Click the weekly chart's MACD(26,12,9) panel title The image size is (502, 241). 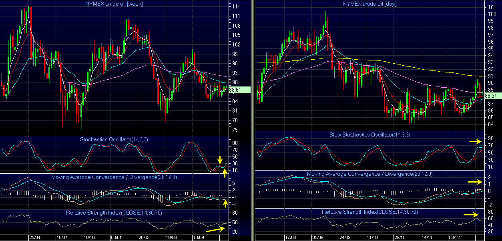click(114, 177)
